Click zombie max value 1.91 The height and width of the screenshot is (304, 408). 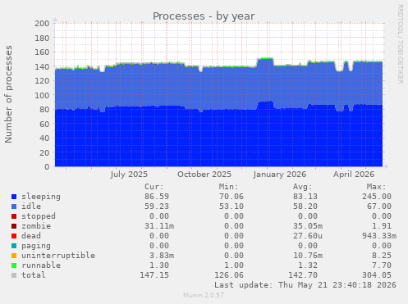(x=382, y=226)
